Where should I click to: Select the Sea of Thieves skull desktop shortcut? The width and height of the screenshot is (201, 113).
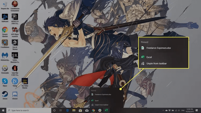pos(15,45)
